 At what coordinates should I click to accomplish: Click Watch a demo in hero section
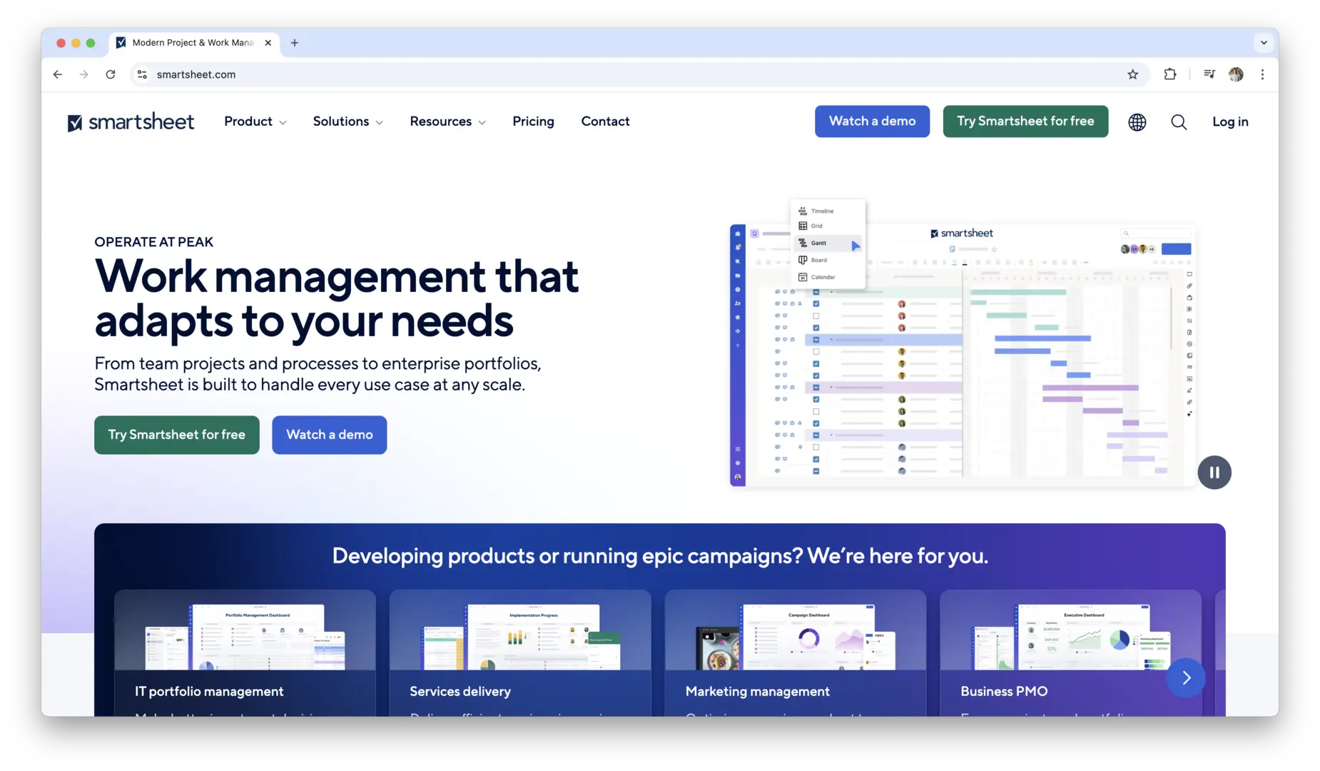click(x=329, y=435)
